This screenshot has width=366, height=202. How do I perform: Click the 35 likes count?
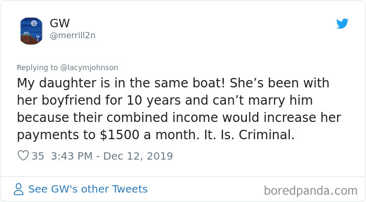point(38,156)
